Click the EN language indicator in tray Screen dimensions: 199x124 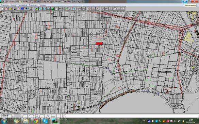[x=144, y=121]
